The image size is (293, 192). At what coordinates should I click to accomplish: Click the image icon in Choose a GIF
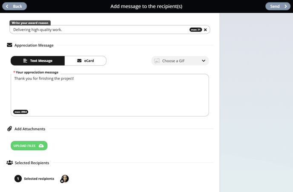[157, 61]
